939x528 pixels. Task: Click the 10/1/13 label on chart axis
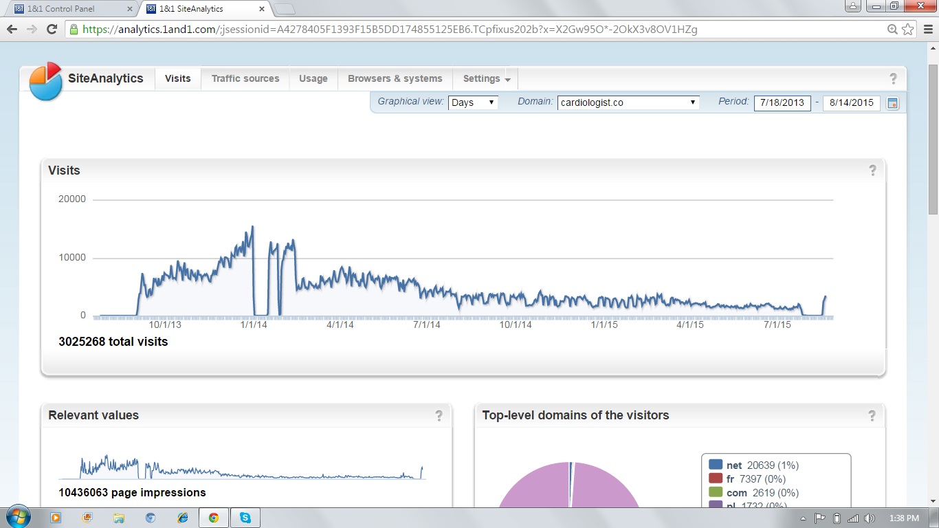point(166,325)
